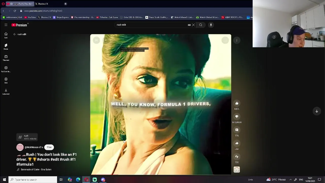The width and height of the screenshot is (325, 183).
Task: Open the Discord taskbar icon
Action: coord(103,180)
